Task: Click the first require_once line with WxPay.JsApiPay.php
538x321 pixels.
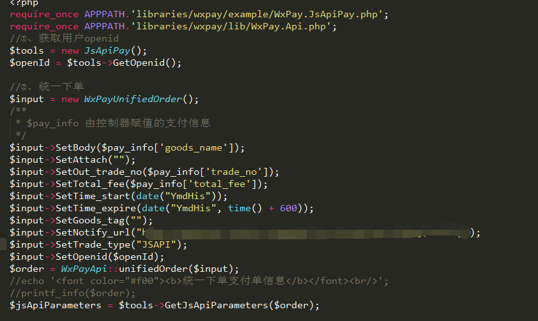Action: point(199,15)
